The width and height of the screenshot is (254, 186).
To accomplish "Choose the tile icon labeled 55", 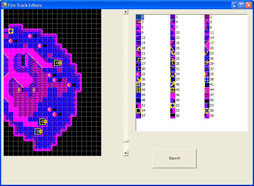I will 173,110.
